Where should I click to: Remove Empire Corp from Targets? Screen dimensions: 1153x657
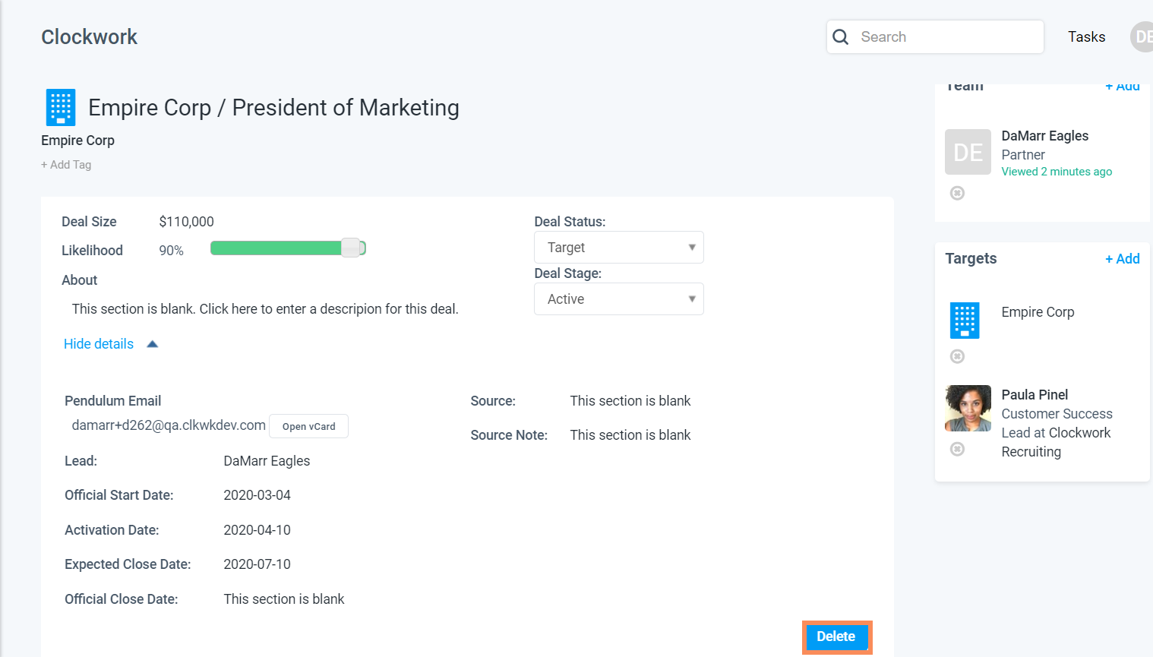pos(957,356)
